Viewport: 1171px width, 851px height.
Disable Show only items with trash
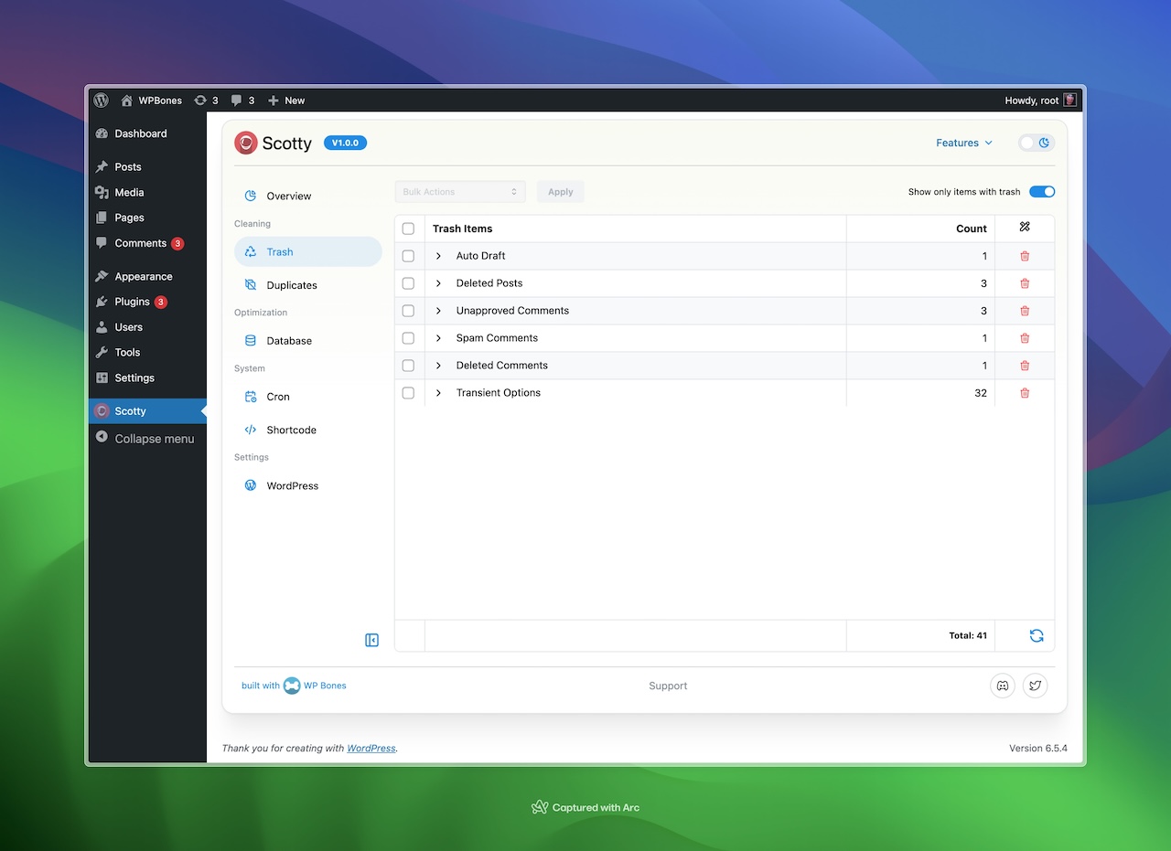click(1042, 192)
